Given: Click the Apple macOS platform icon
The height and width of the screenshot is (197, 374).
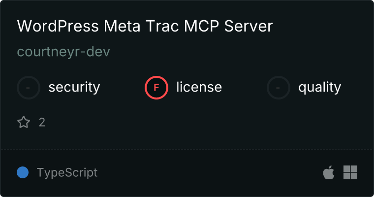Looking at the screenshot, I should point(329,172).
